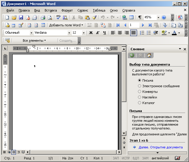Click link Далее. Открытие документа
This screenshot has width=189, height=162.
tap(161, 147)
